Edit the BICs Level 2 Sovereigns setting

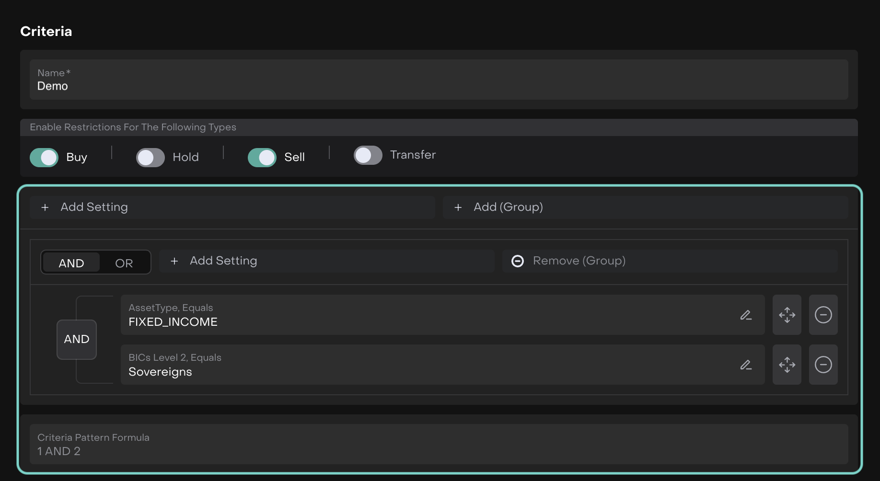[x=745, y=365]
